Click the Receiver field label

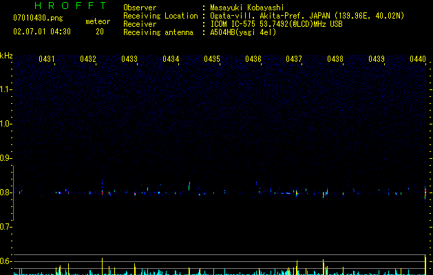point(140,24)
